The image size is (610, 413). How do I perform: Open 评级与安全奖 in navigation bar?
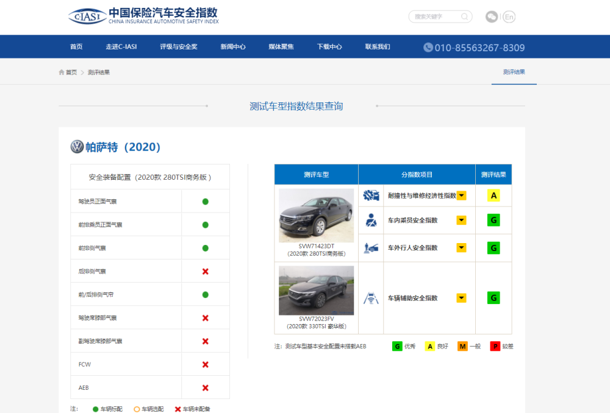tap(179, 47)
